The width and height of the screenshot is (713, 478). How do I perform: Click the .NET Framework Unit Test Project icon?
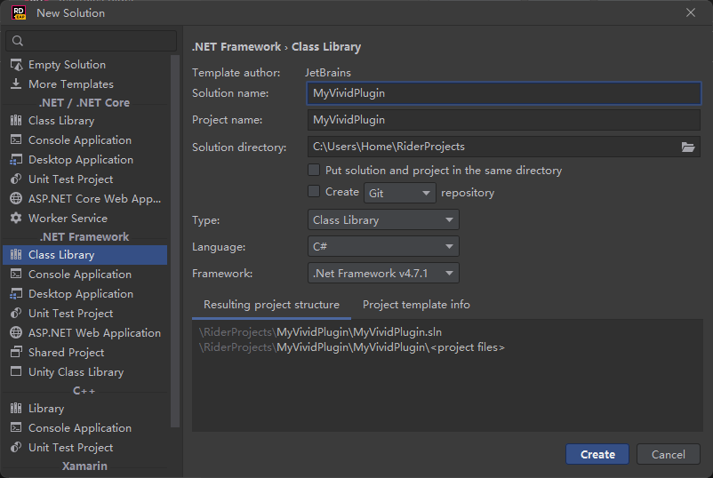click(x=16, y=313)
